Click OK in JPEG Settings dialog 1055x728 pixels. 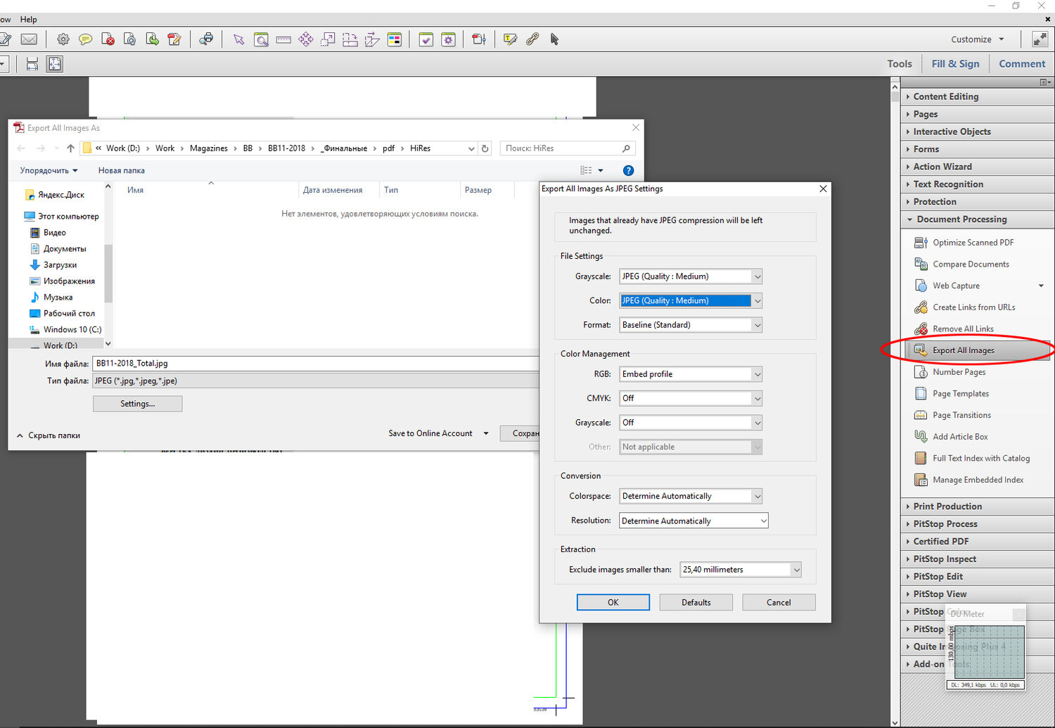613,603
